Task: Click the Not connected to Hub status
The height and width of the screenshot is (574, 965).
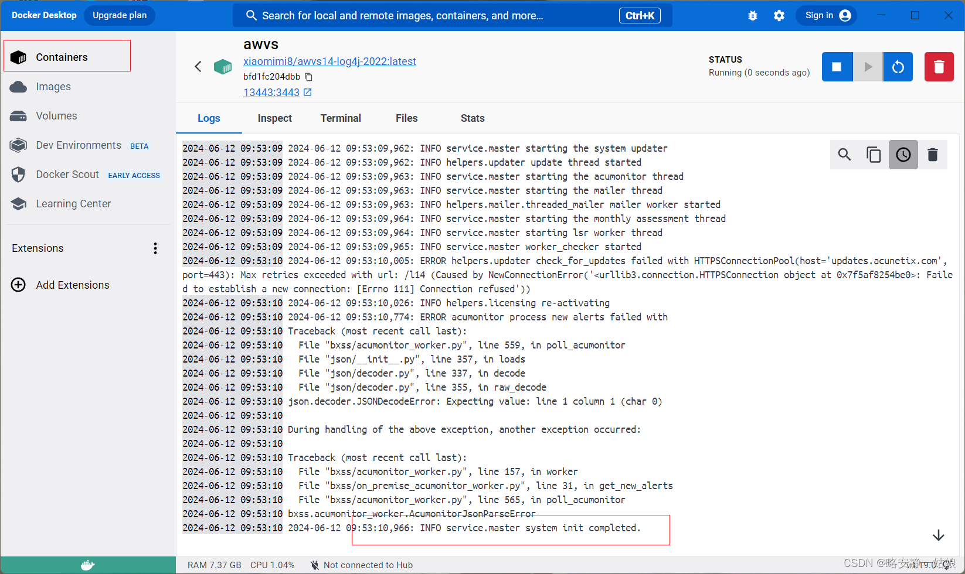Action: [361, 565]
